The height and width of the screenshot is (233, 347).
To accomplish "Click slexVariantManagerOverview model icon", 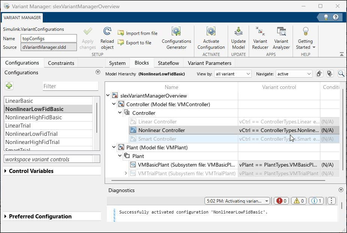I will (x=115, y=96).
